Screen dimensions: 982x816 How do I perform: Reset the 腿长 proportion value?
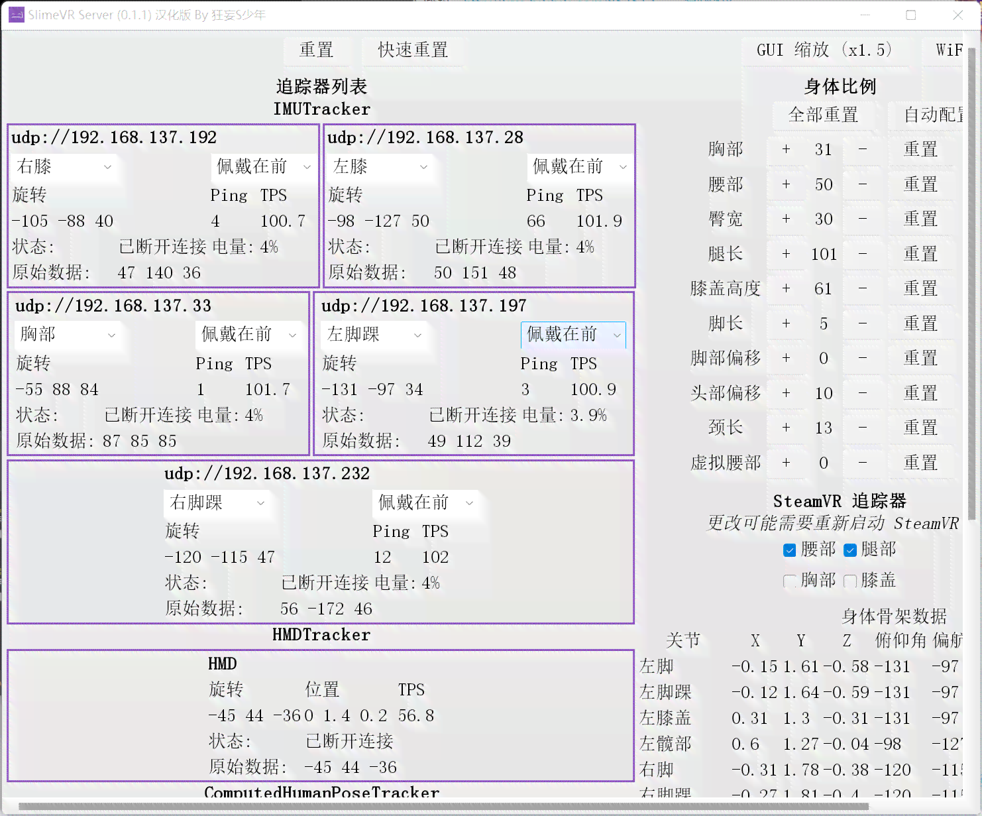click(921, 254)
